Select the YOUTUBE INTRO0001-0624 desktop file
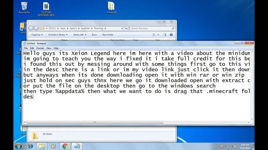The width and height of the screenshot is (268, 150). coord(46,9)
